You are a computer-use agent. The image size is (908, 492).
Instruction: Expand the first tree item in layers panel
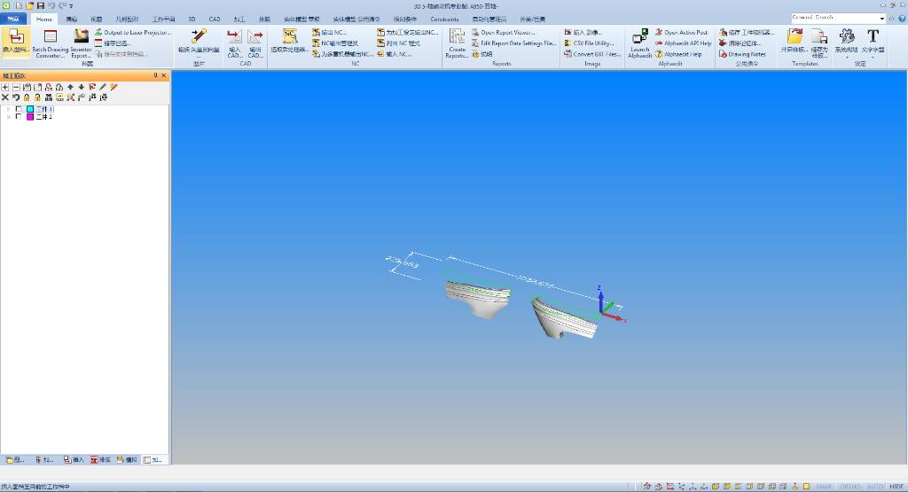8,109
